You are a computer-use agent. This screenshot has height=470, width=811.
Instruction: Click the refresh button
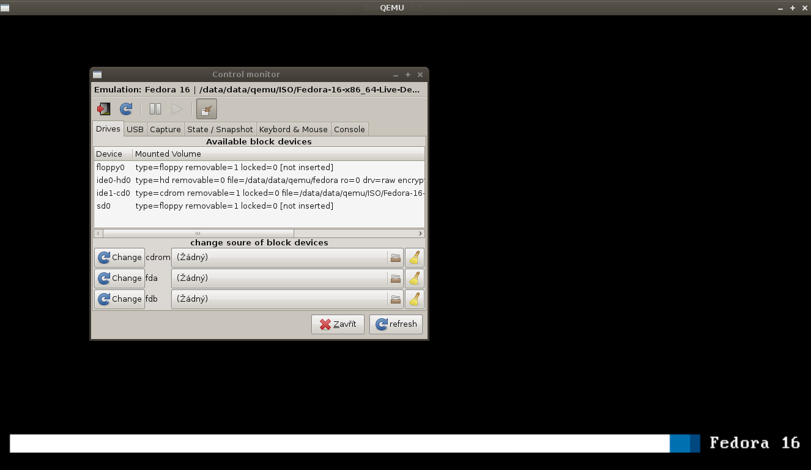(x=396, y=324)
